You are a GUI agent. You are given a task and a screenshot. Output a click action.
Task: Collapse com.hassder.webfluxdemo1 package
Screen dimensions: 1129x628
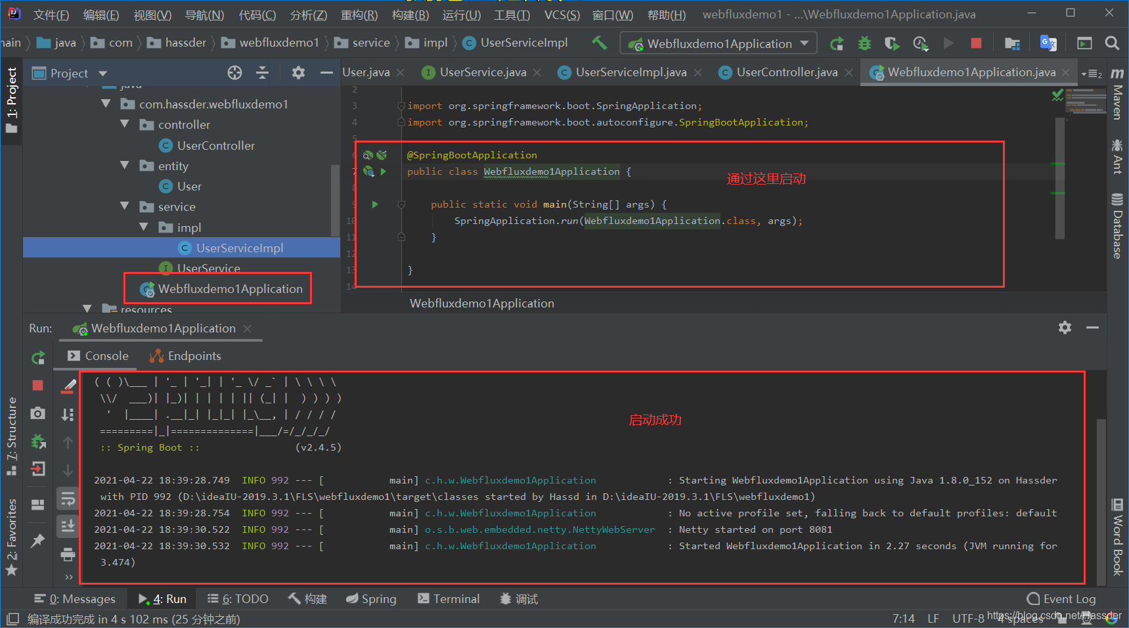[106, 104]
